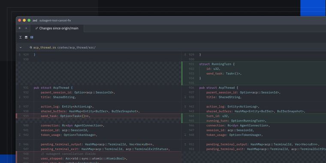Click the red close window button

pyautogui.click(x=20, y=21)
